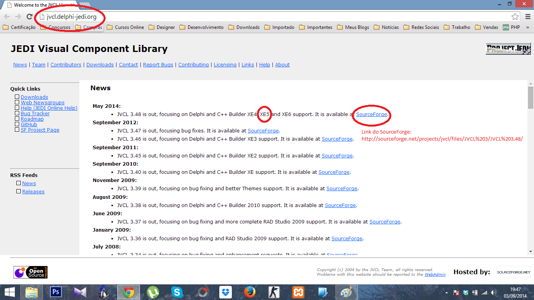
Task: Click Web Newsgroups in Quick Links
Action: (43, 103)
